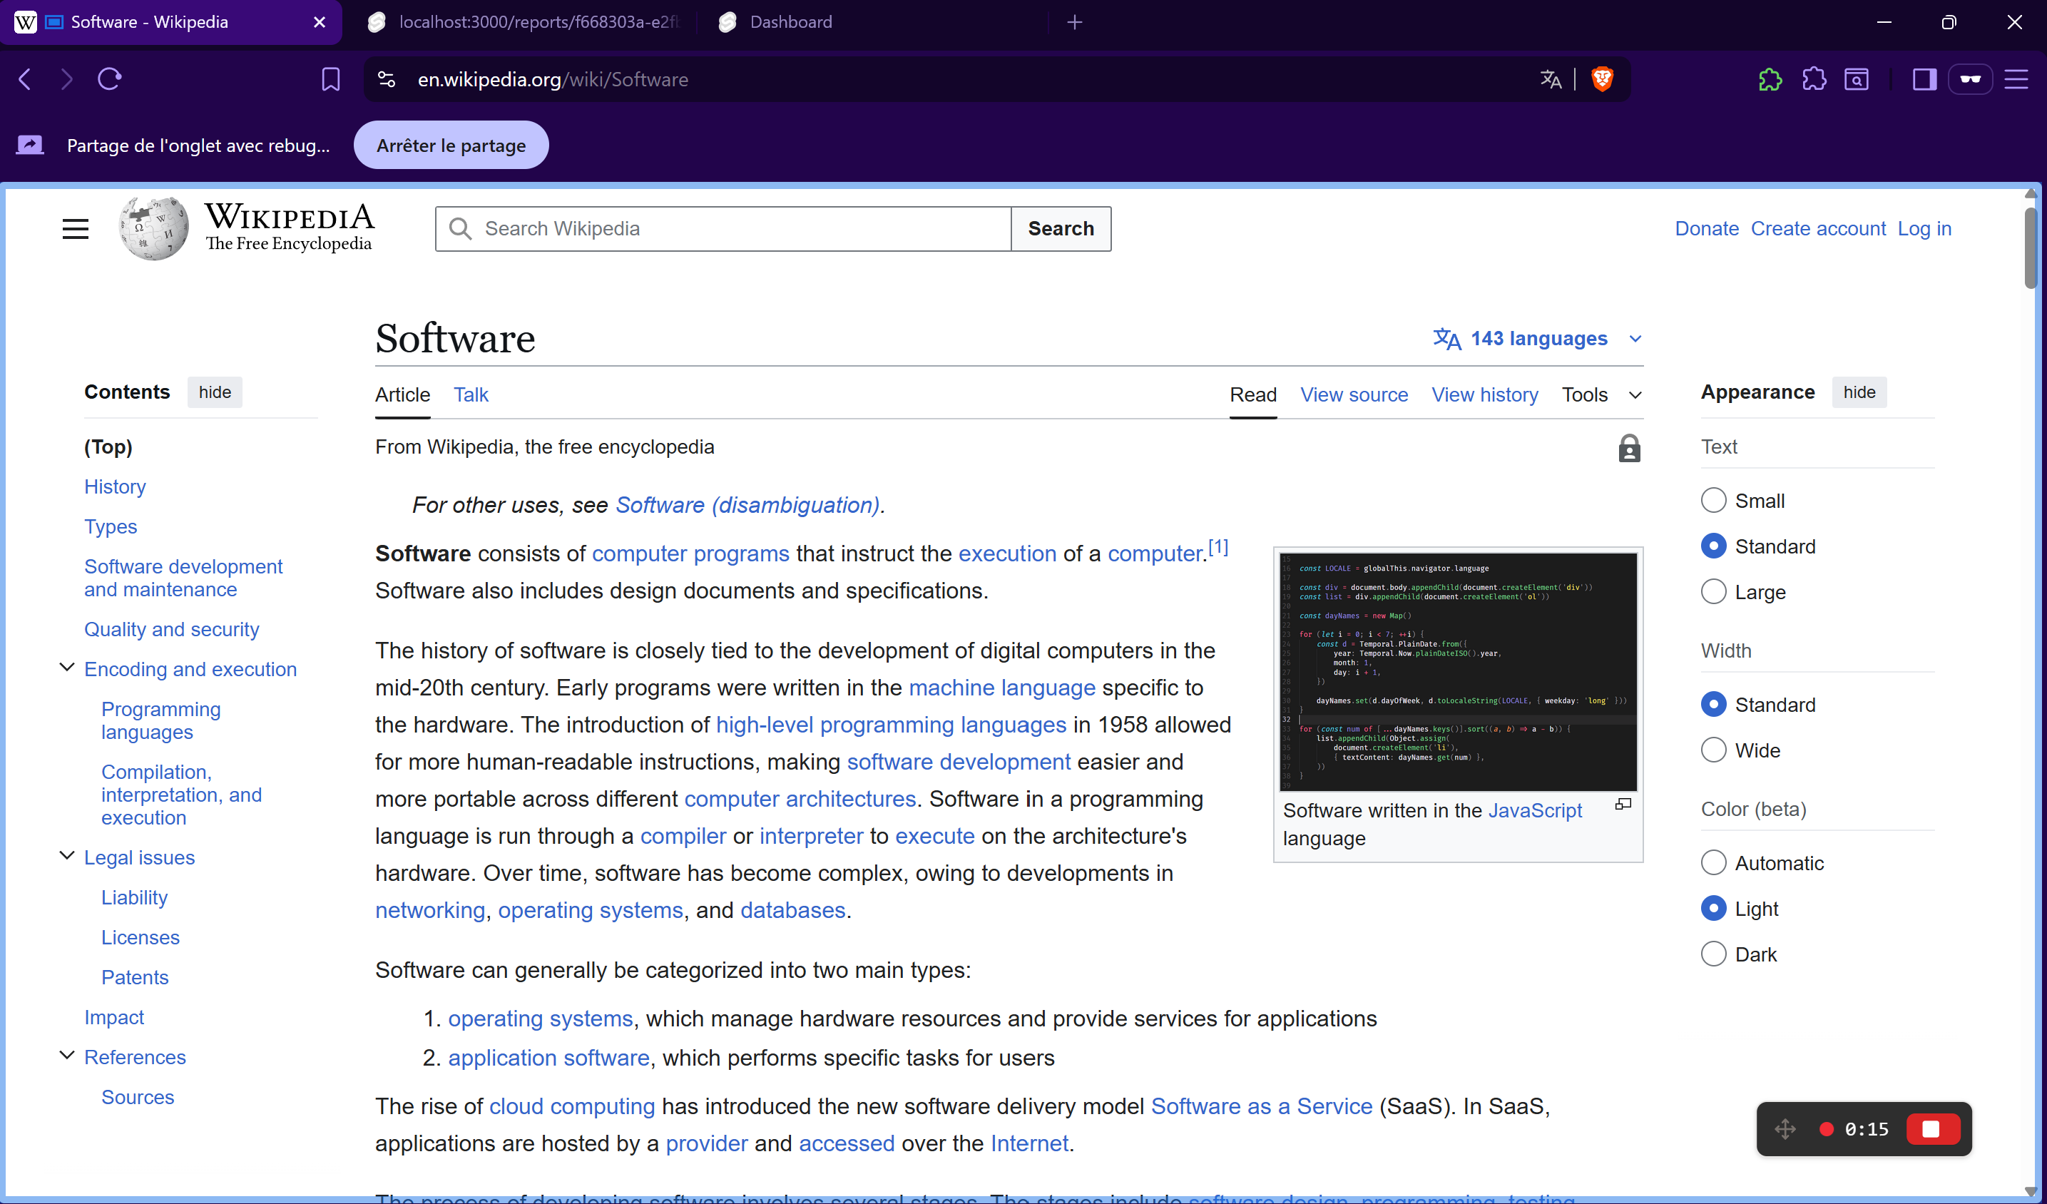Image resolution: width=2047 pixels, height=1204 pixels.
Task: Open the View history tab
Action: [x=1484, y=395]
